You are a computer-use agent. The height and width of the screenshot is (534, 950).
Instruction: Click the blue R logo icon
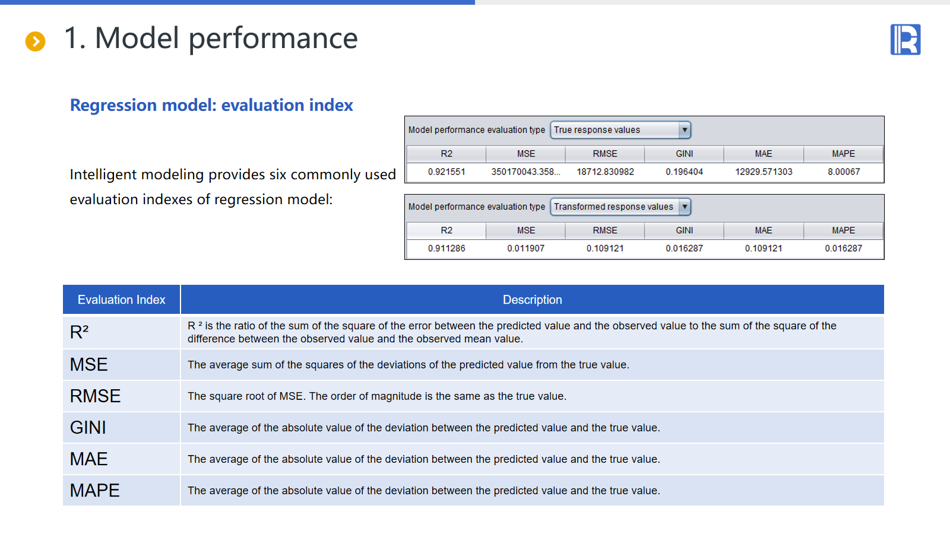tap(905, 40)
